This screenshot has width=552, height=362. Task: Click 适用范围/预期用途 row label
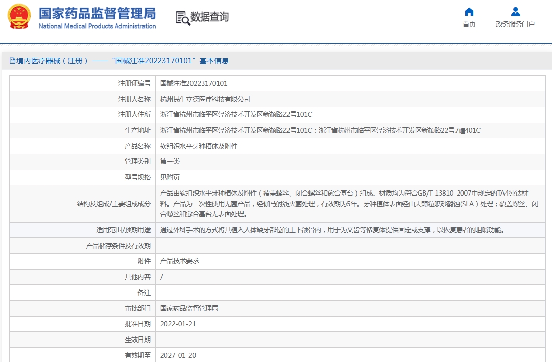point(123,230)
